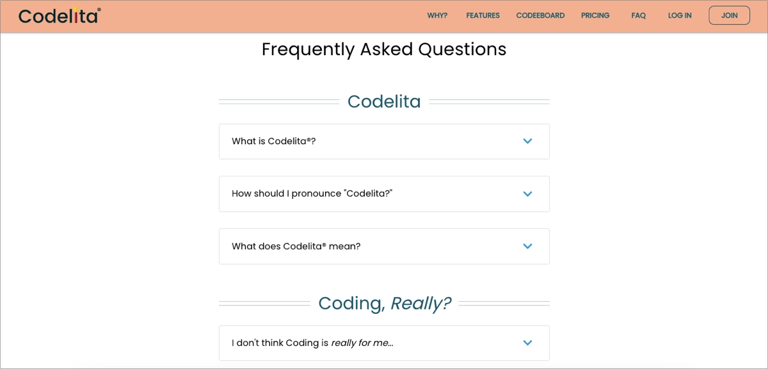Click LOG IN in the header
This screenshot has width=768, height=369.
click(x=679, y=15)
